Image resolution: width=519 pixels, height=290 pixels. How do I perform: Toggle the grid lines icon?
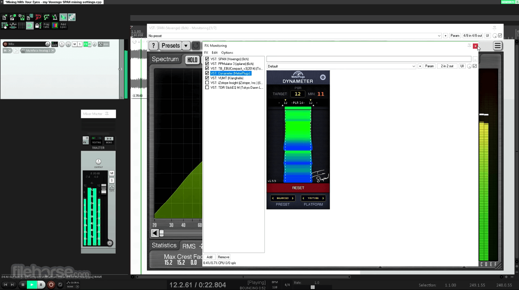point(21,26)
